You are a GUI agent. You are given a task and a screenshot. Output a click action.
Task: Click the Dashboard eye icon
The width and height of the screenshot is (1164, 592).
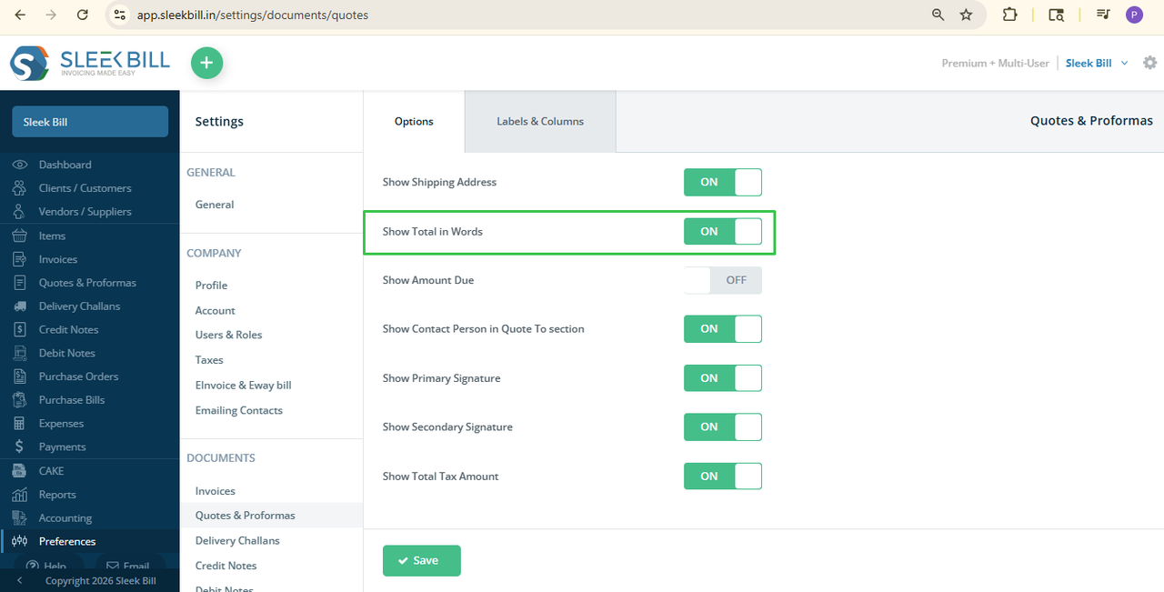click(x=19, y=165)
